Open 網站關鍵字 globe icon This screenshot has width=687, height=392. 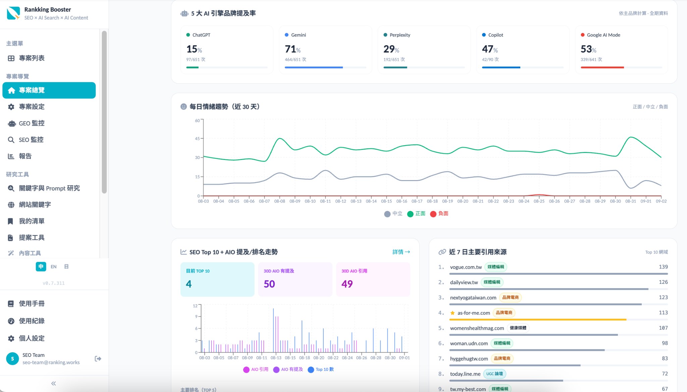[x=11, y=205]
